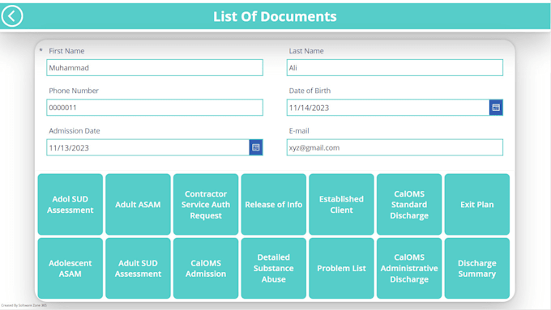Screen dimensions: 551x310
Task: Choose the Established Client tile
Action: tap(342, 204)
